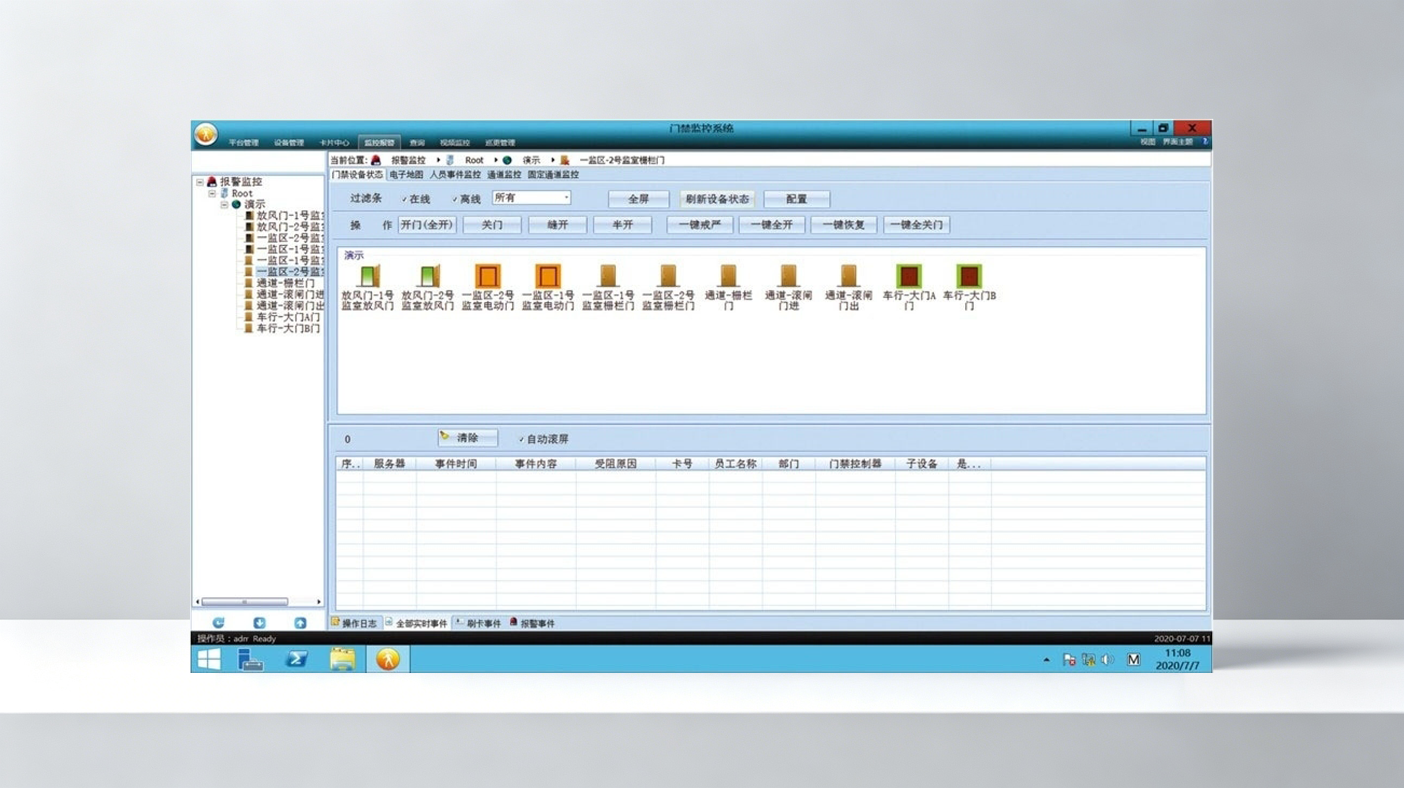Image resolution: width=1404 pixels, height=788 pixels.
Task: Click the 刷新设备状态 button
Action: click(x=717, y=199)
